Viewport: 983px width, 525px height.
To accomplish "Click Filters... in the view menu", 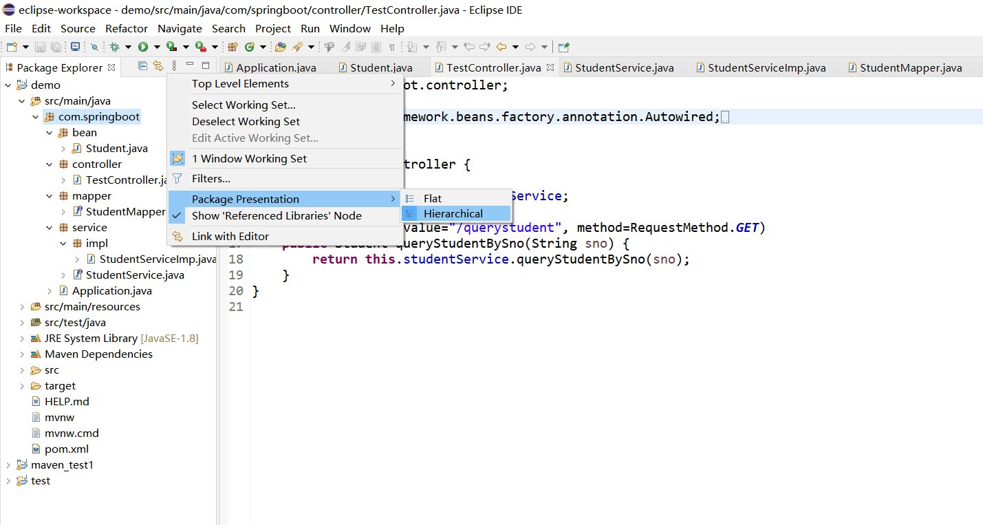I will (210, 179).
